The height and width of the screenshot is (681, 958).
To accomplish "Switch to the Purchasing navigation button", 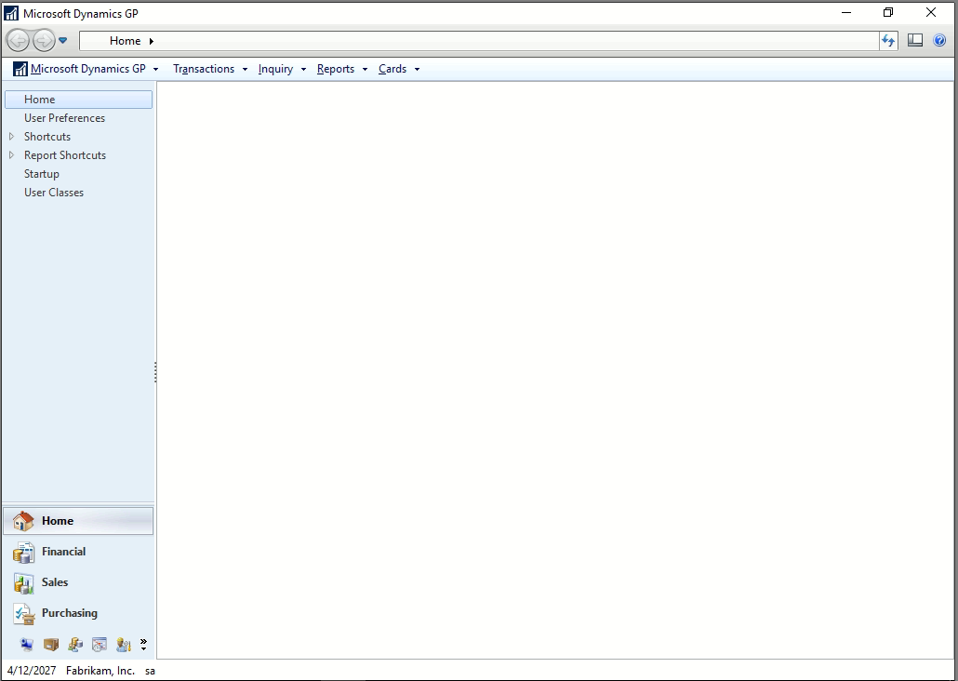I will 69,613.
